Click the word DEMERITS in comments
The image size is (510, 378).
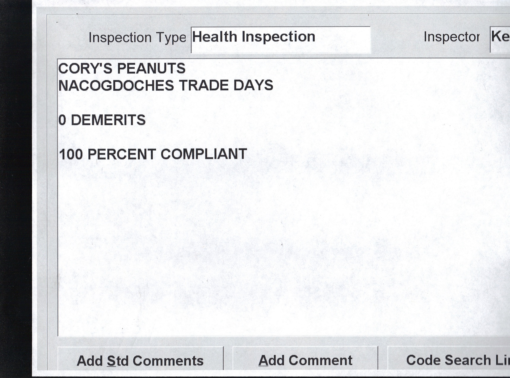[x=108, y=120]
